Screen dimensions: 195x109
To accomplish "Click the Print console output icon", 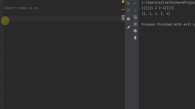I will coord(135,31).
